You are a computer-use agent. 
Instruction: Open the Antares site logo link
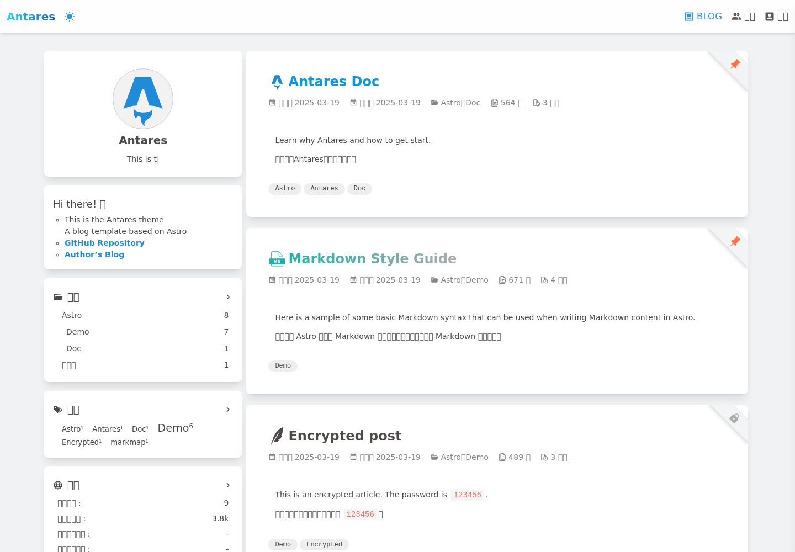click(x=31, y=17)
